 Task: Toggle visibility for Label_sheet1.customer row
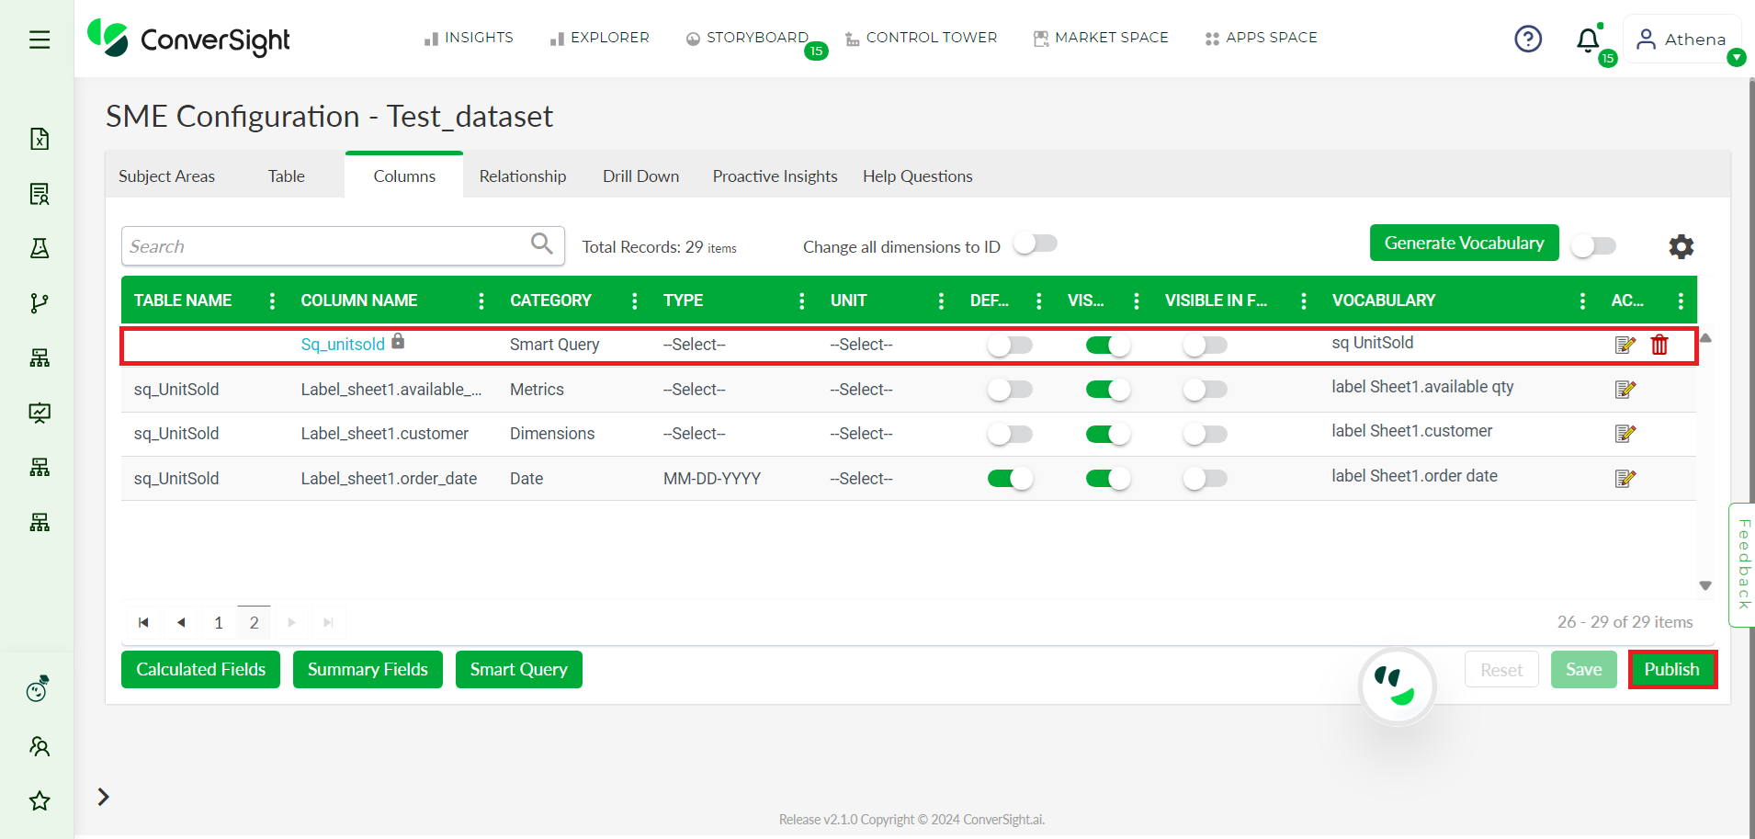click(1108, 435)
